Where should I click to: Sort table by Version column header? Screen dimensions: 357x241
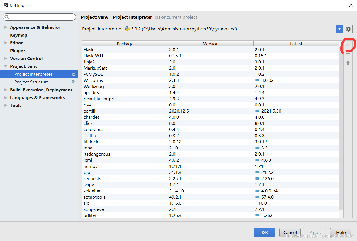pos(211,44)
